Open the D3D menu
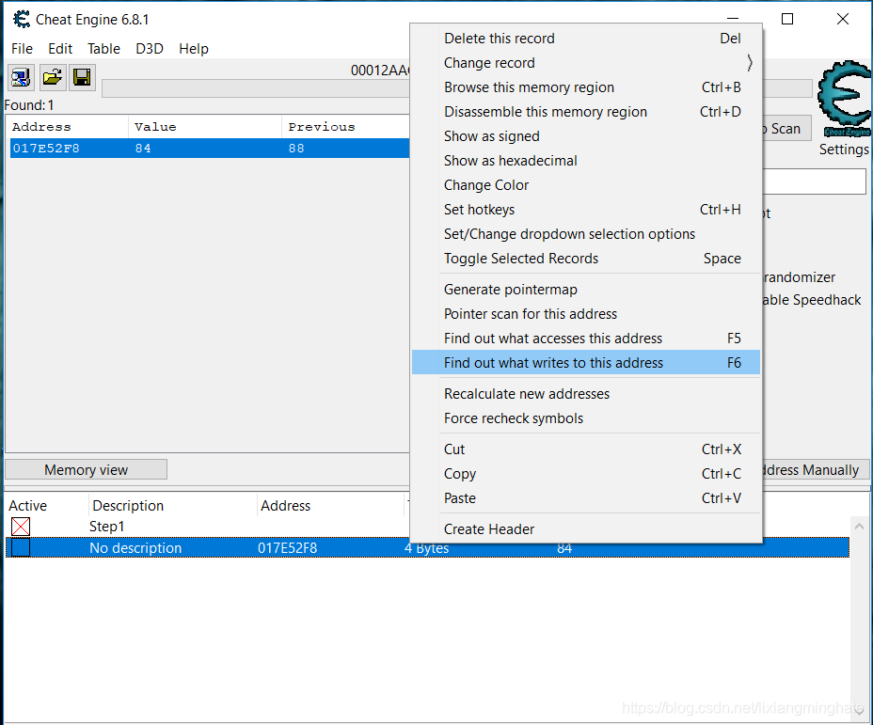The width and height of the screenshot is (873, 725). click(150, 49)
